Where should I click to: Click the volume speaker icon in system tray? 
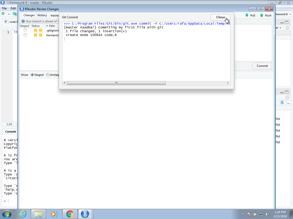click(267, 214)
